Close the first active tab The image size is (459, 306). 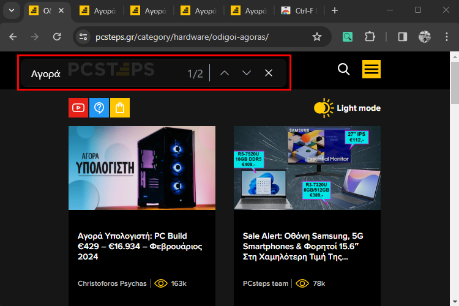coord(61,11)
